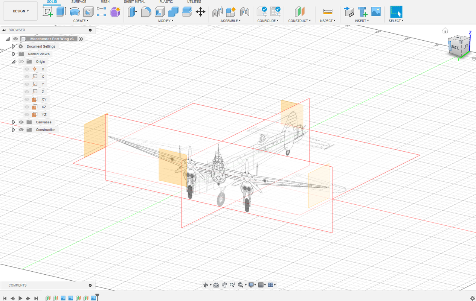The width and height of the screenshot is (476, 301).
Task: Click the Insert Derive icon
Action: [349, 12]
